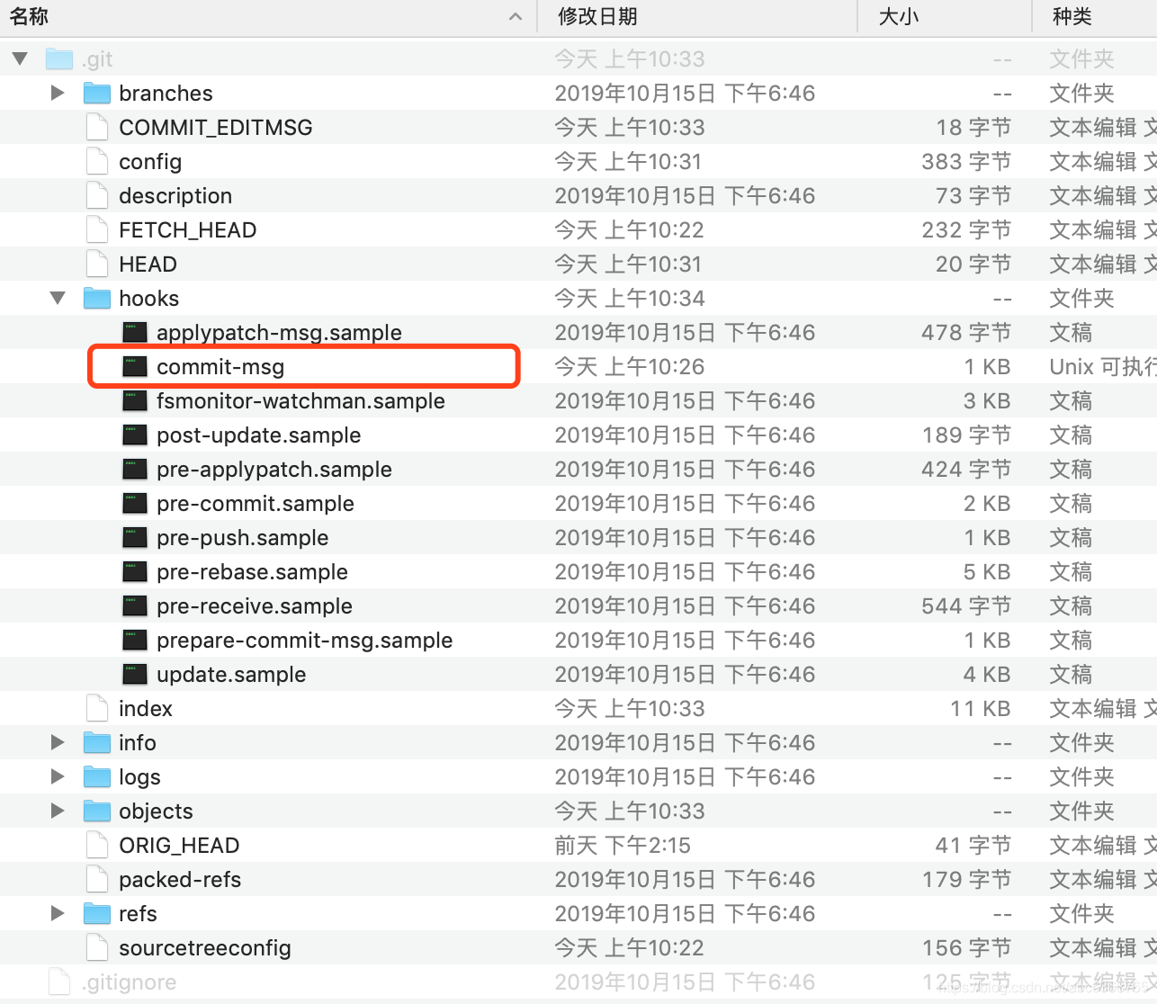Select the pre-push.sample script icon
This screenshot has height=1004, width=1157.
click(135, 537)
